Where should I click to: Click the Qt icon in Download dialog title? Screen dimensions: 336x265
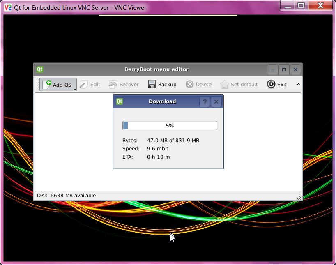click(120, 101)
